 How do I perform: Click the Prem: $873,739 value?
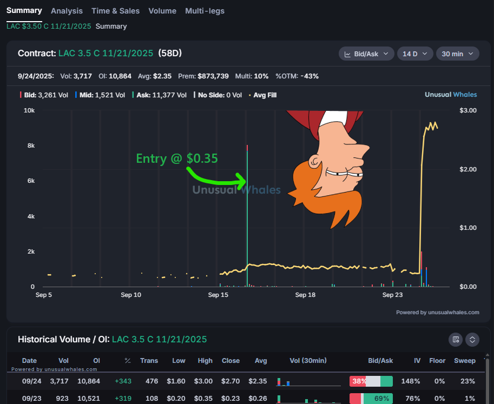[203, 76]
